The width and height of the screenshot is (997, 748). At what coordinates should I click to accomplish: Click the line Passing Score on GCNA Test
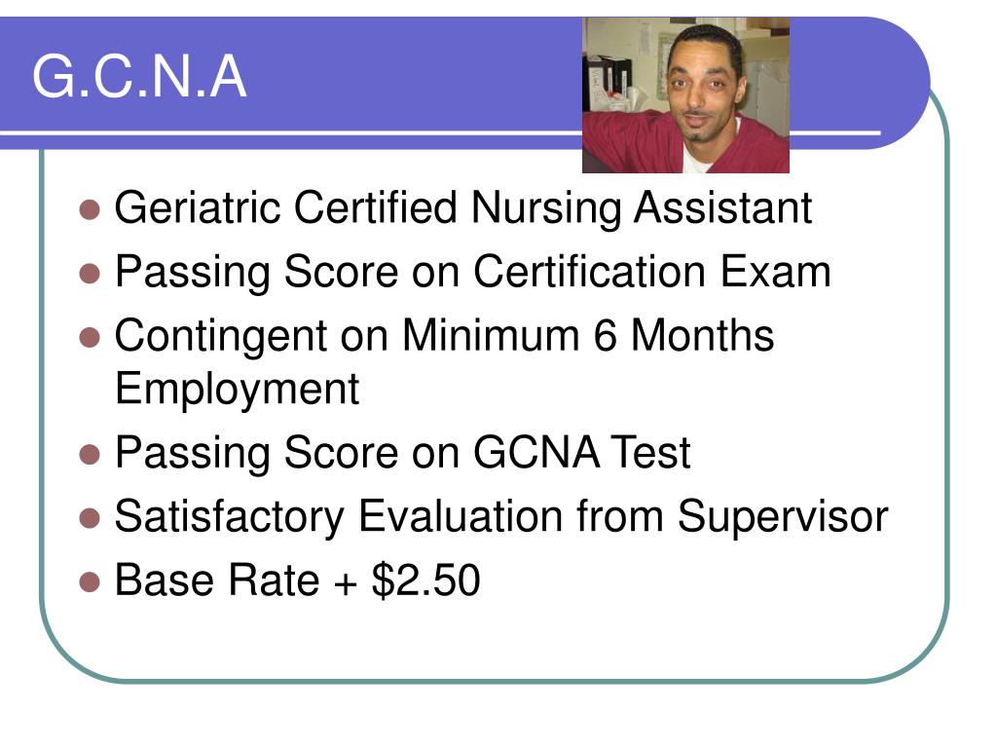(x=402, y=454)
